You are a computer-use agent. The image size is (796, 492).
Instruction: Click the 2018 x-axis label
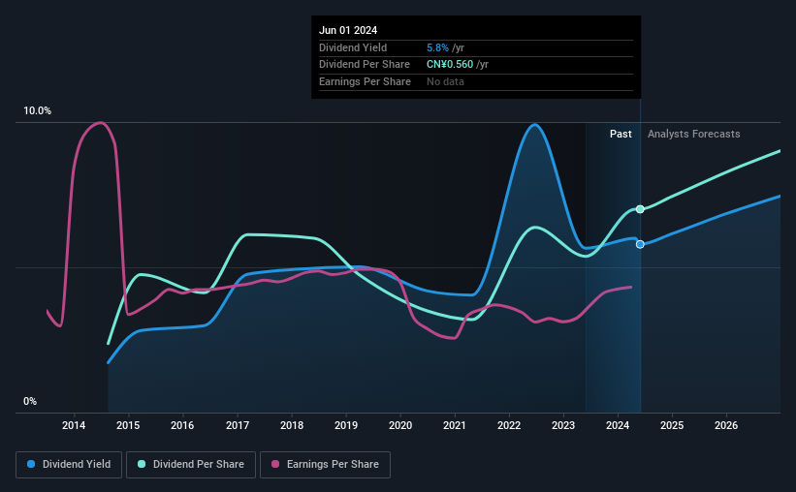pyautogui.click(x=292, y=425)
